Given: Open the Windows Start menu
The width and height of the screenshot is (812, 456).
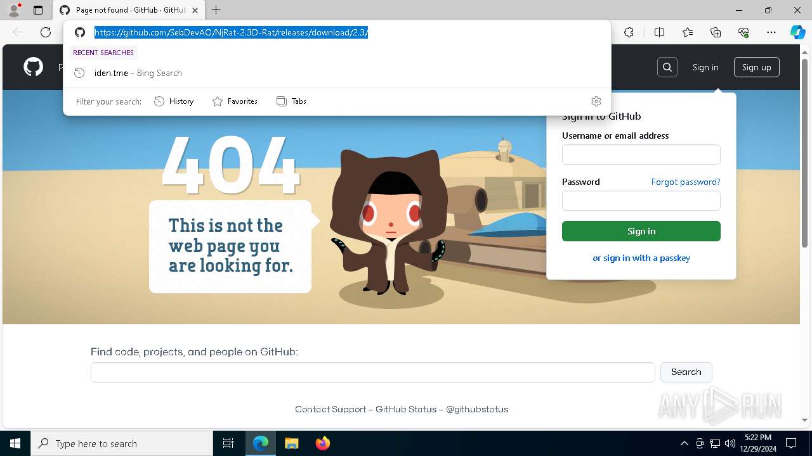Looking at the screenshot, I should (x=15, y=443).
